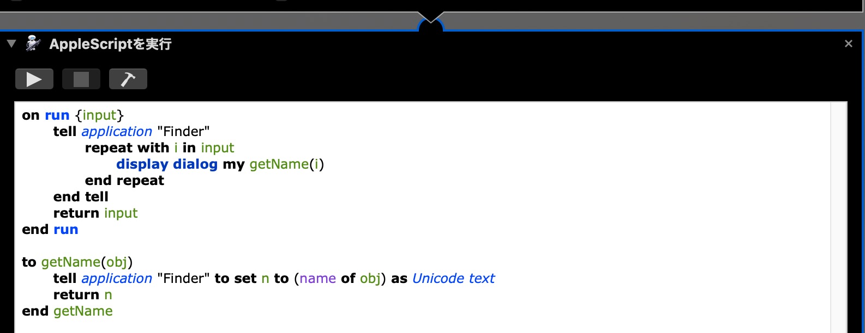The image size is (865, 333).
Task: Close the AppleScript action
Action: (848, 44)
